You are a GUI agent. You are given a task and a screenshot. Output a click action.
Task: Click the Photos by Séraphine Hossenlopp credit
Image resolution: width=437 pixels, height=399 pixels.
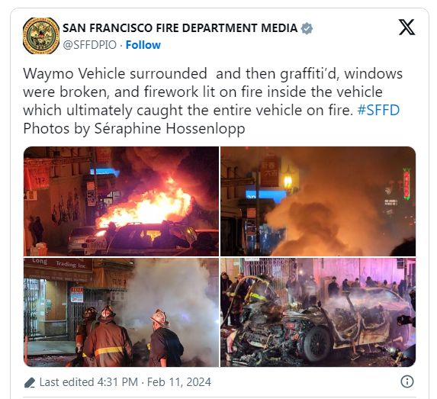point(134,129)
